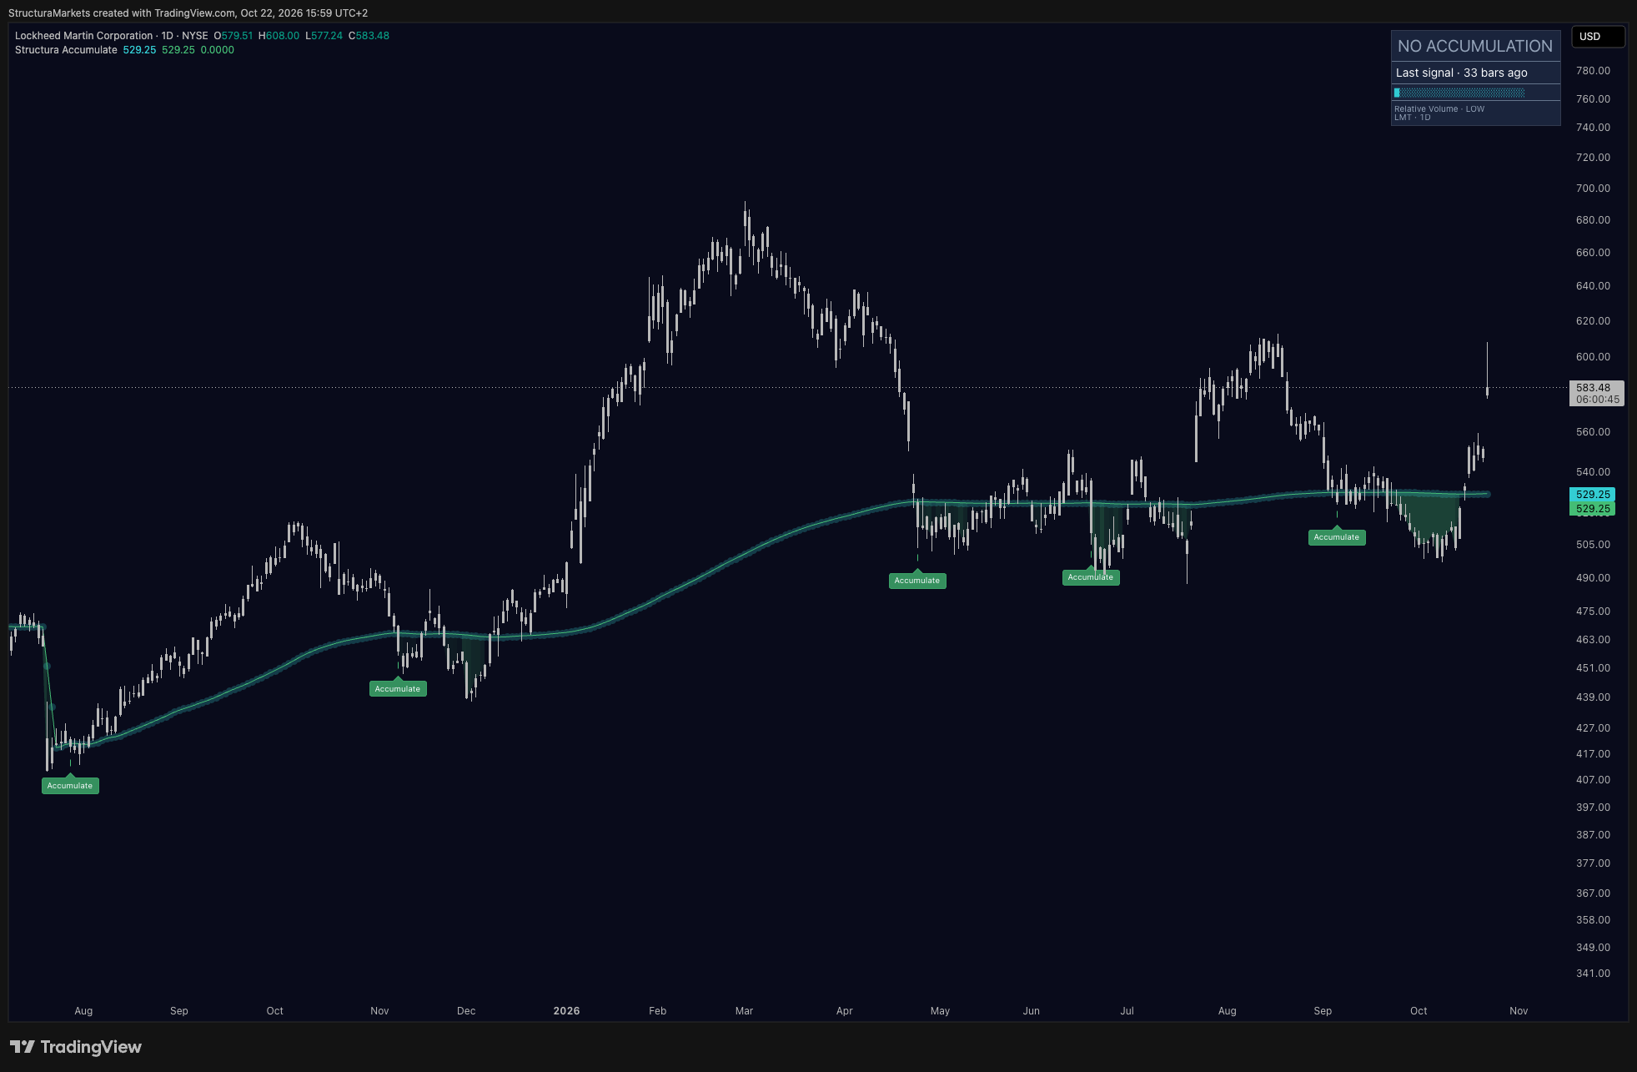Click the 600.00 price axis label
This screenshot has width=1637, height=1072.
coord(1593,357)
